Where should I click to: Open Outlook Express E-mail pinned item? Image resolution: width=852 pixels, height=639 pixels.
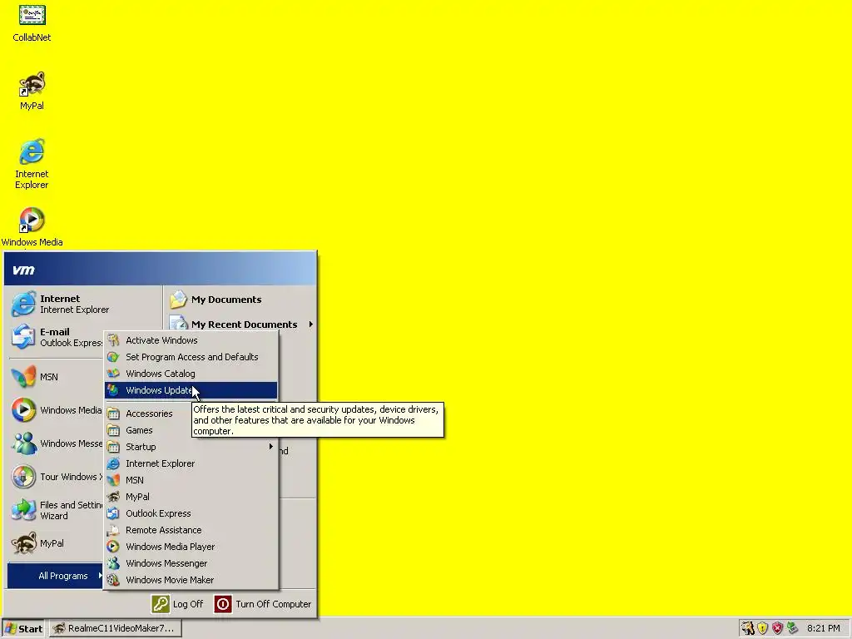[57, 337]
